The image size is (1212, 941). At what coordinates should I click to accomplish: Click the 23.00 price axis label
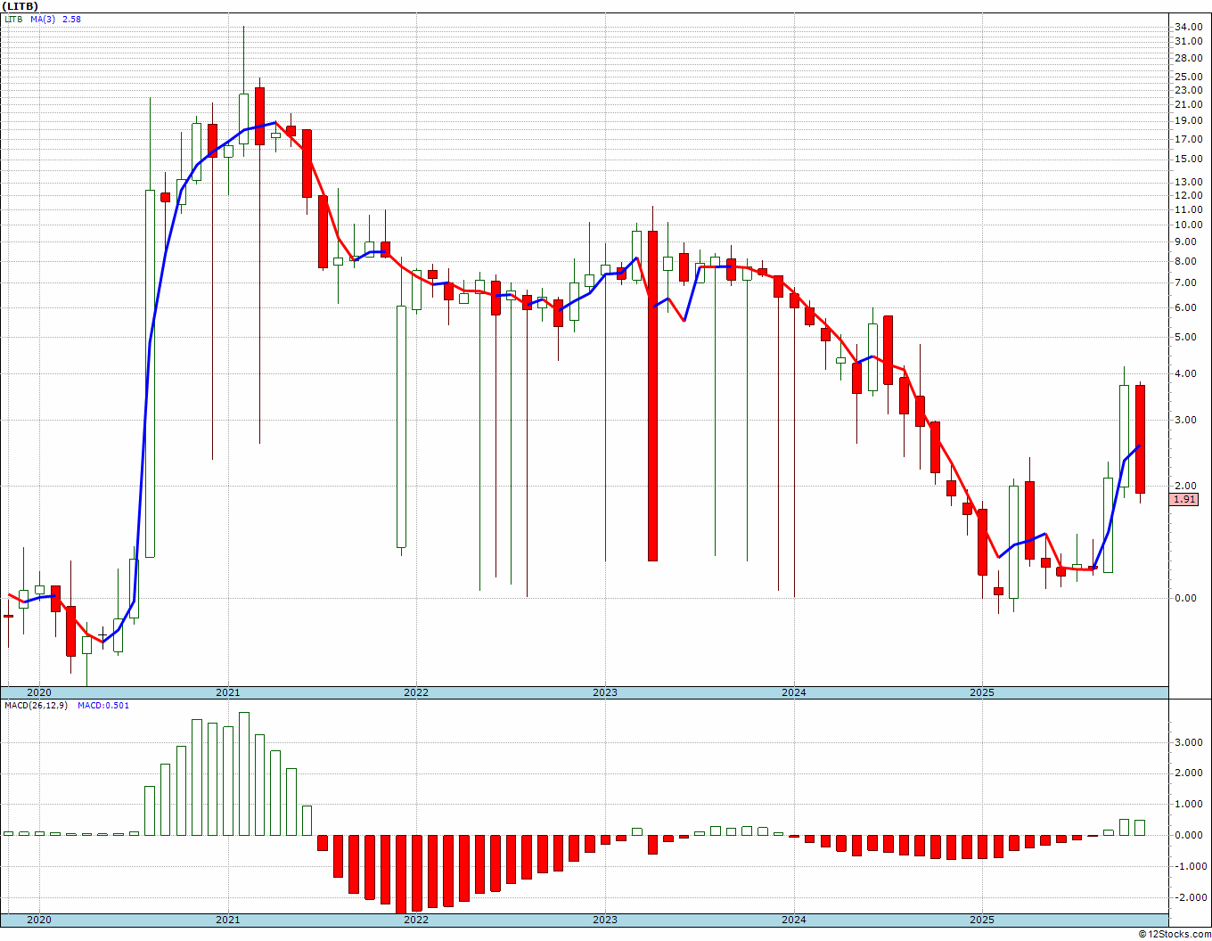coord(1189,90)
